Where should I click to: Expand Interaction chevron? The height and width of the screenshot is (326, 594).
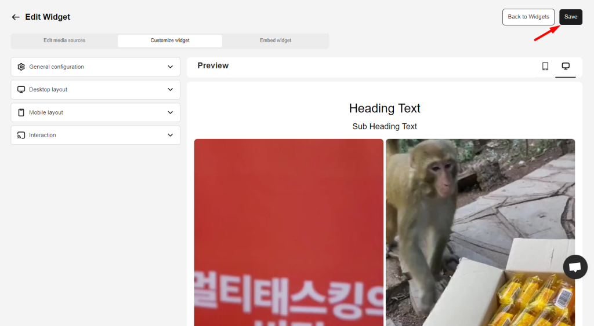pos(171,135)
